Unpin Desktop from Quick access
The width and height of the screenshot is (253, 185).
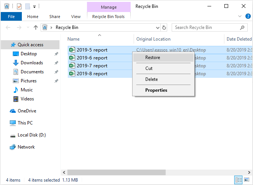[56, 54]
